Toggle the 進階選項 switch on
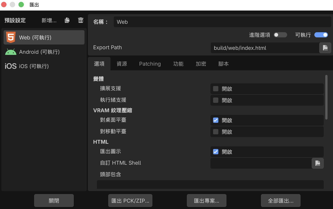 (280, 35)
